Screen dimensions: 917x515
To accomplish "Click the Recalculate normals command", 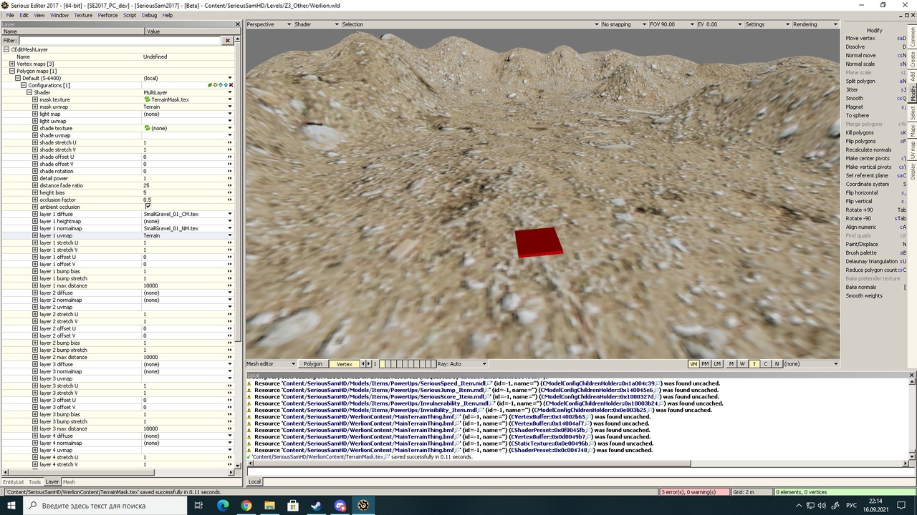I will 868,149.
